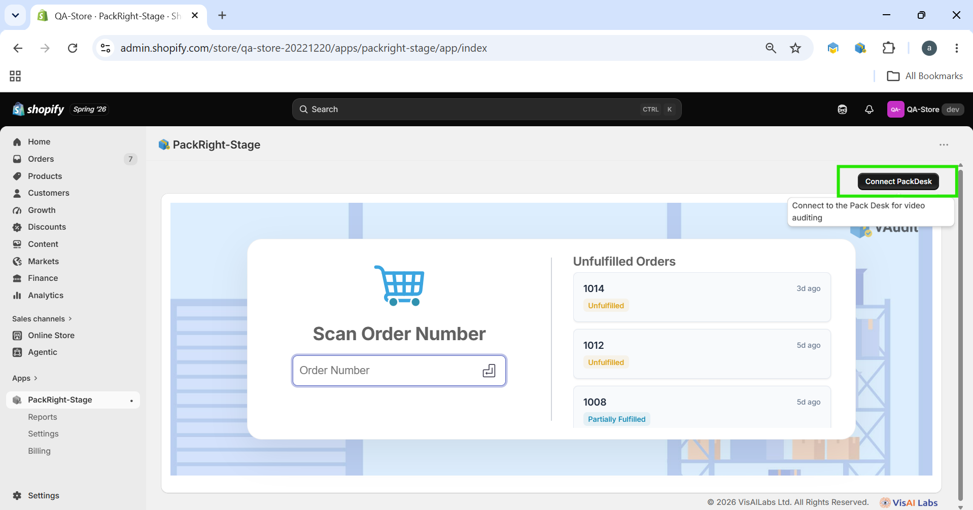Click the barcode scan icon in the Order Number field
The width and height of the screenshot is (973, 510).
tap(489, 371)
